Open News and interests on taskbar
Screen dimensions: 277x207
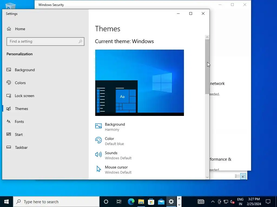click(201, 202)
